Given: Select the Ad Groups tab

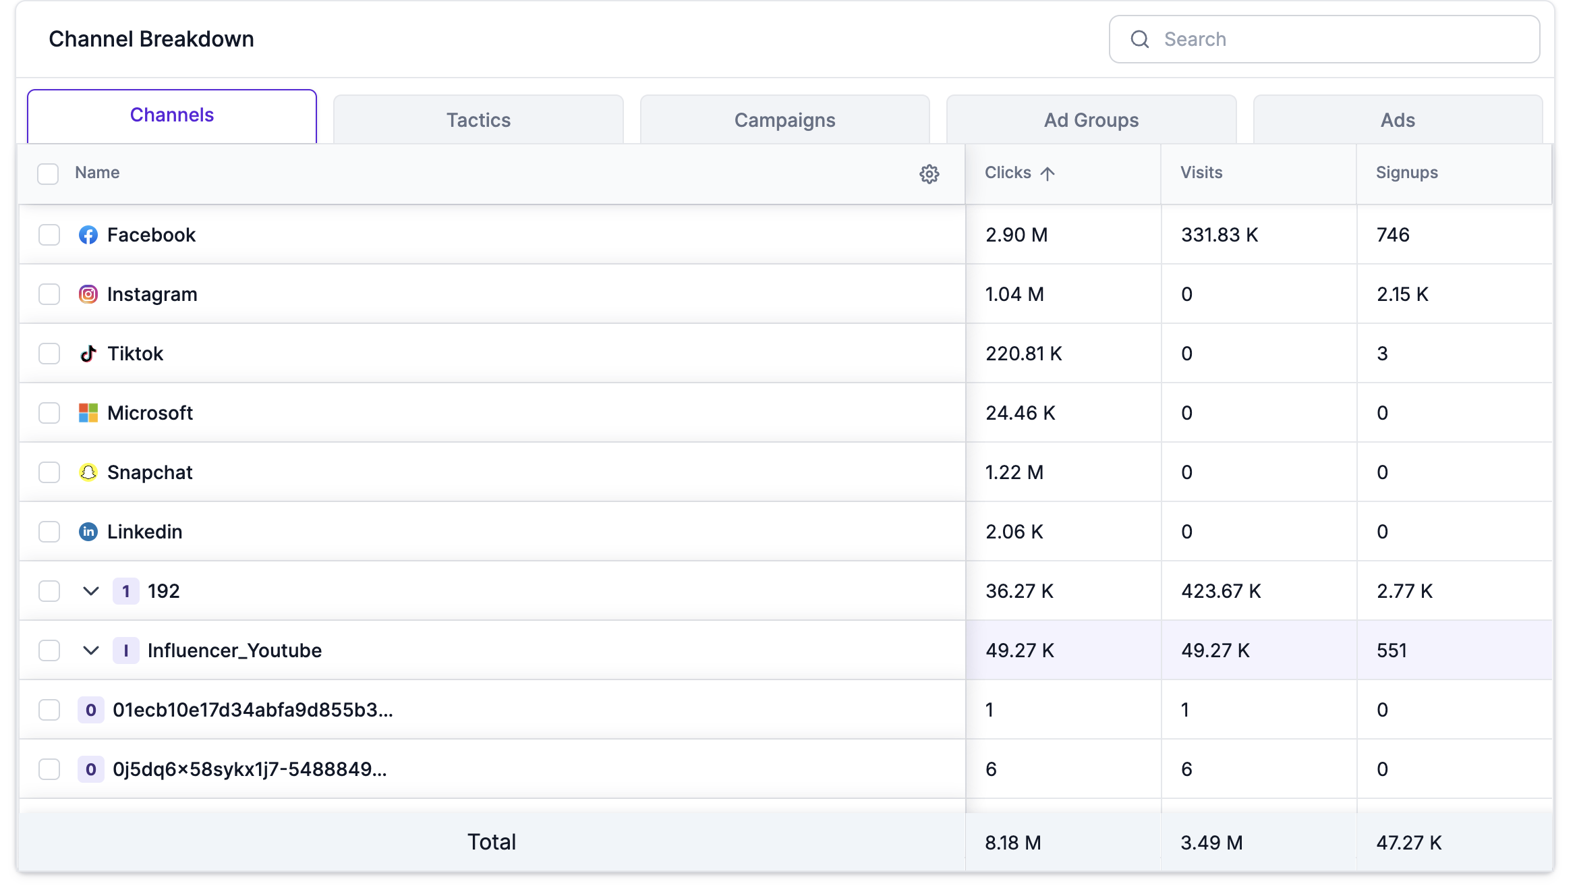Looking at the screenshot, I should coord(1091,120).
